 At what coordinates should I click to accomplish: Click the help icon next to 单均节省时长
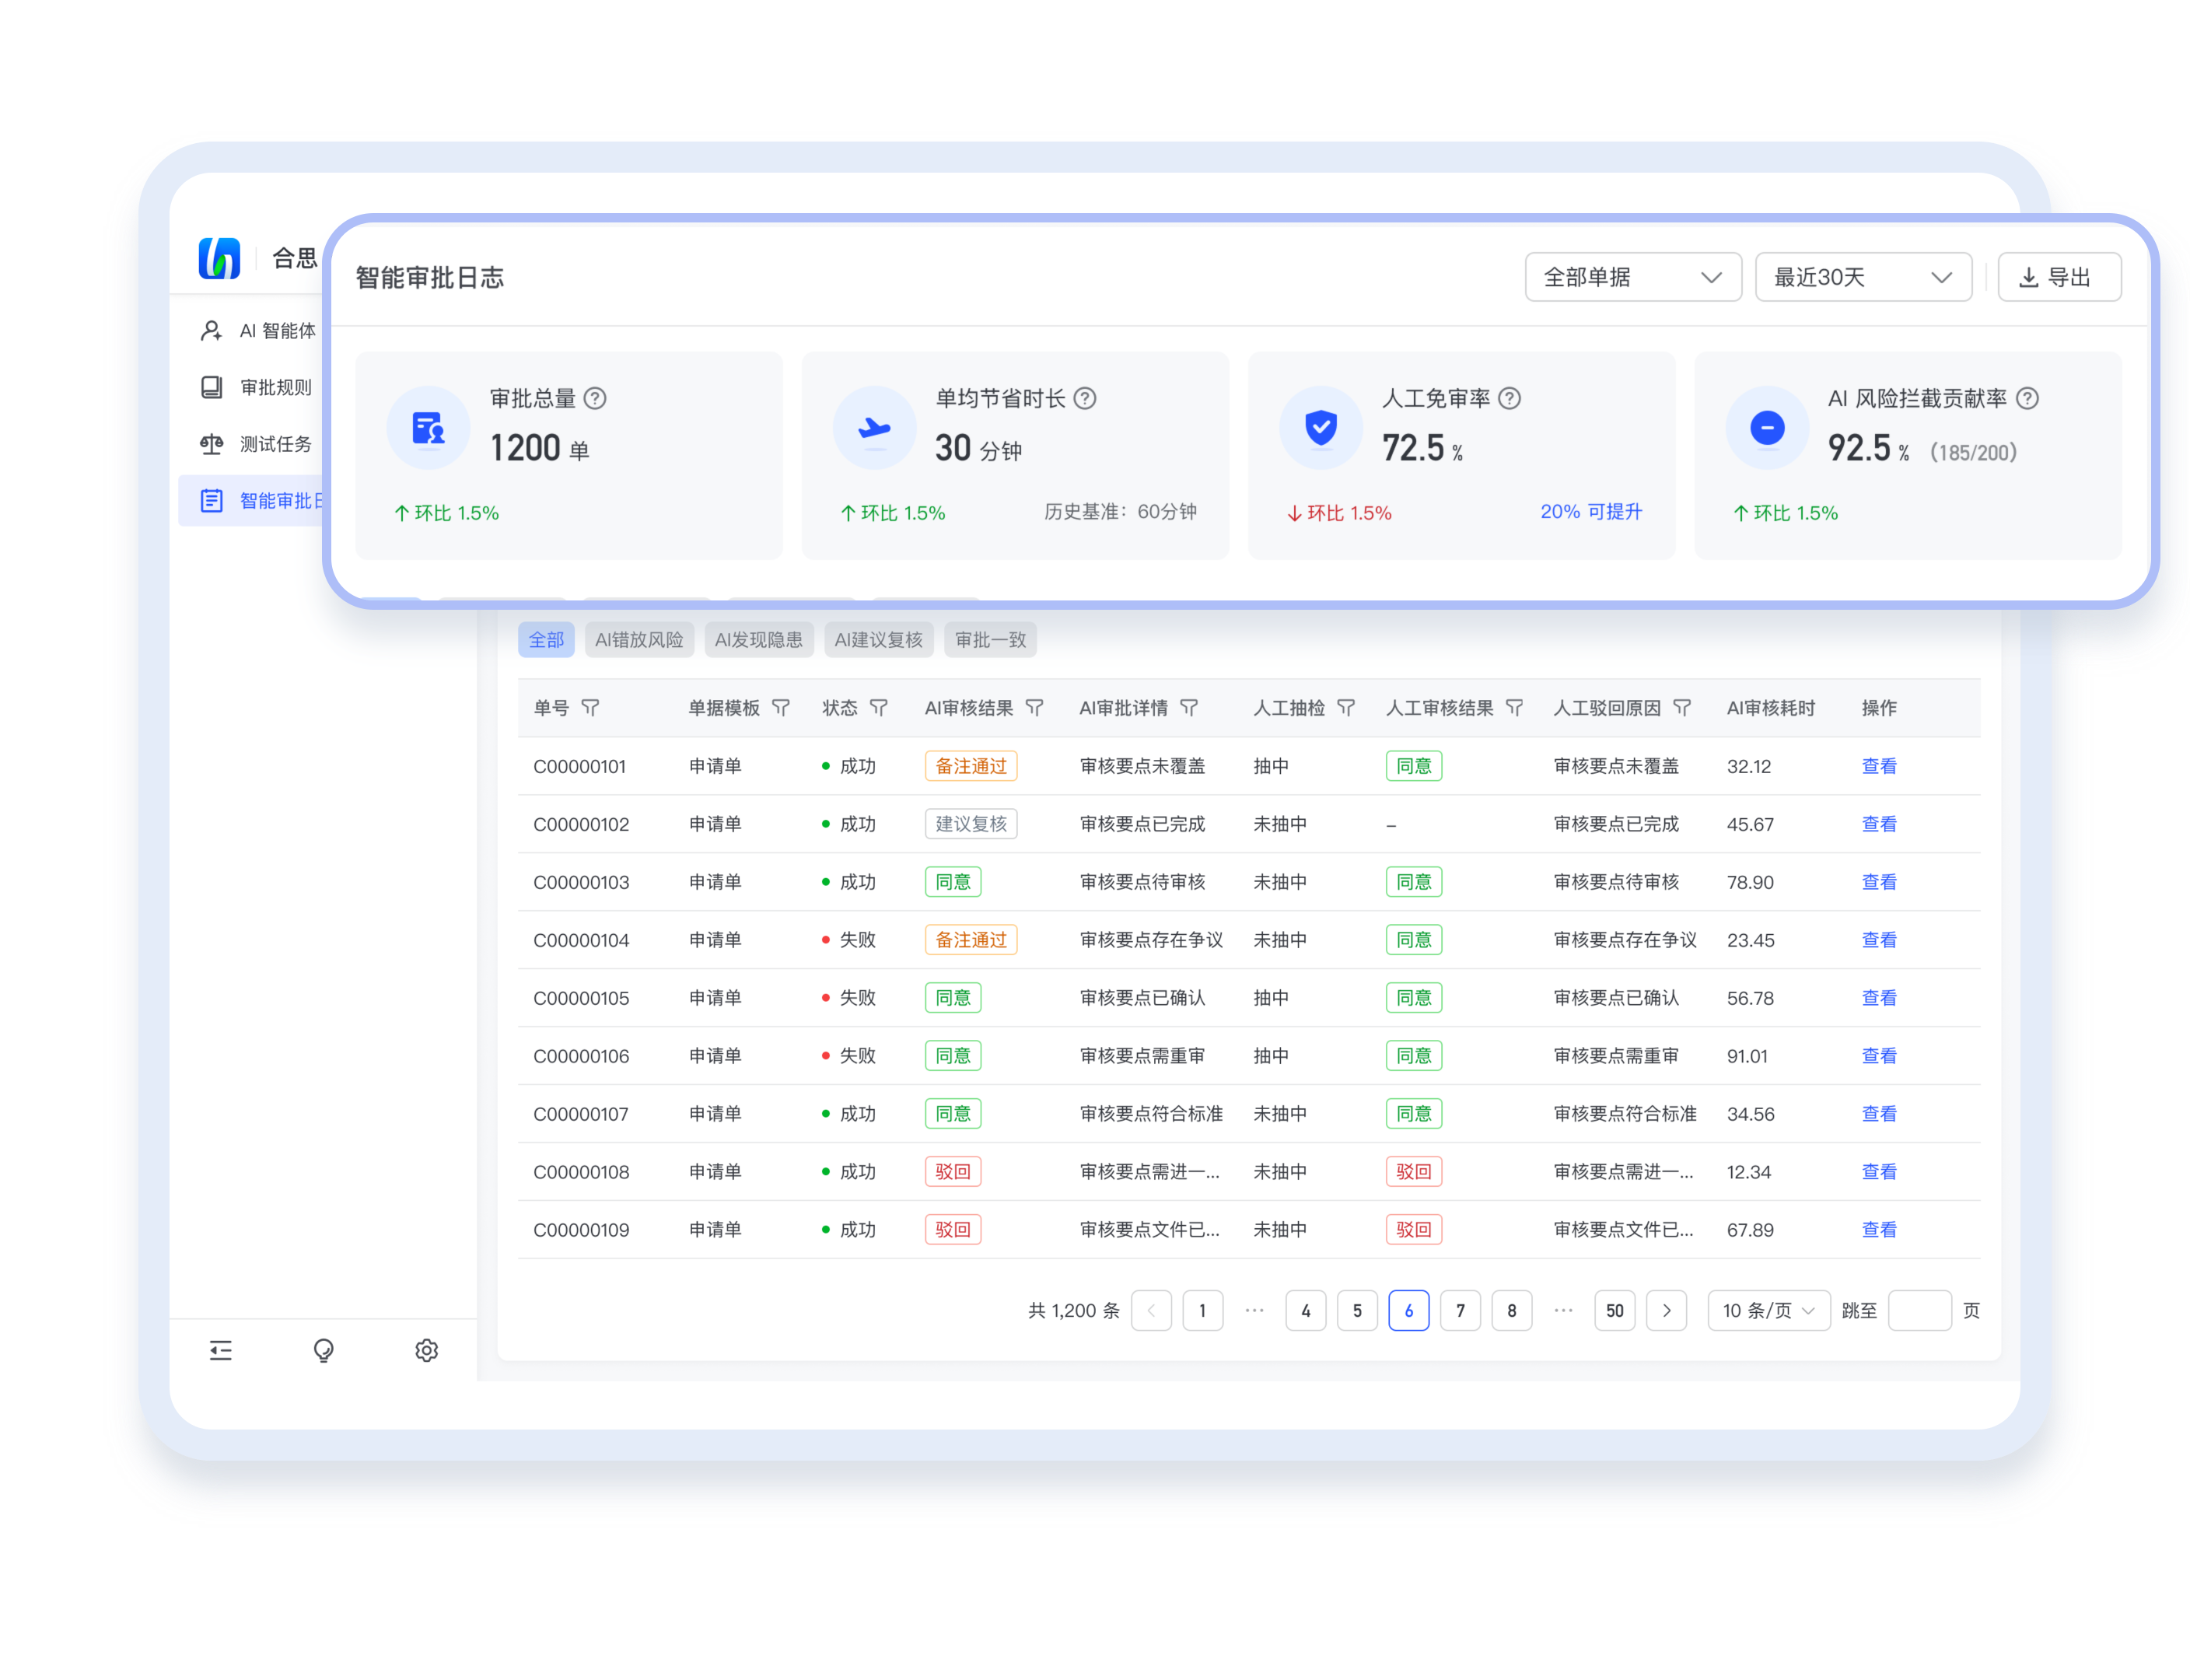coord(1085,399)
